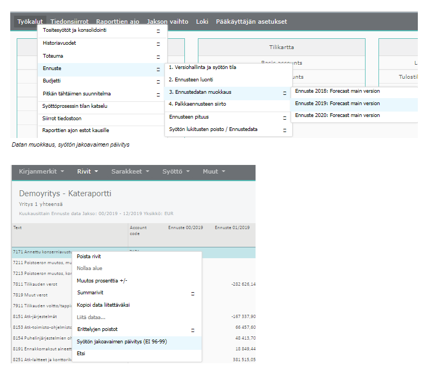Open the Työkalut menu
This screenshot has width=427, height=366.
tap(30, 22)
